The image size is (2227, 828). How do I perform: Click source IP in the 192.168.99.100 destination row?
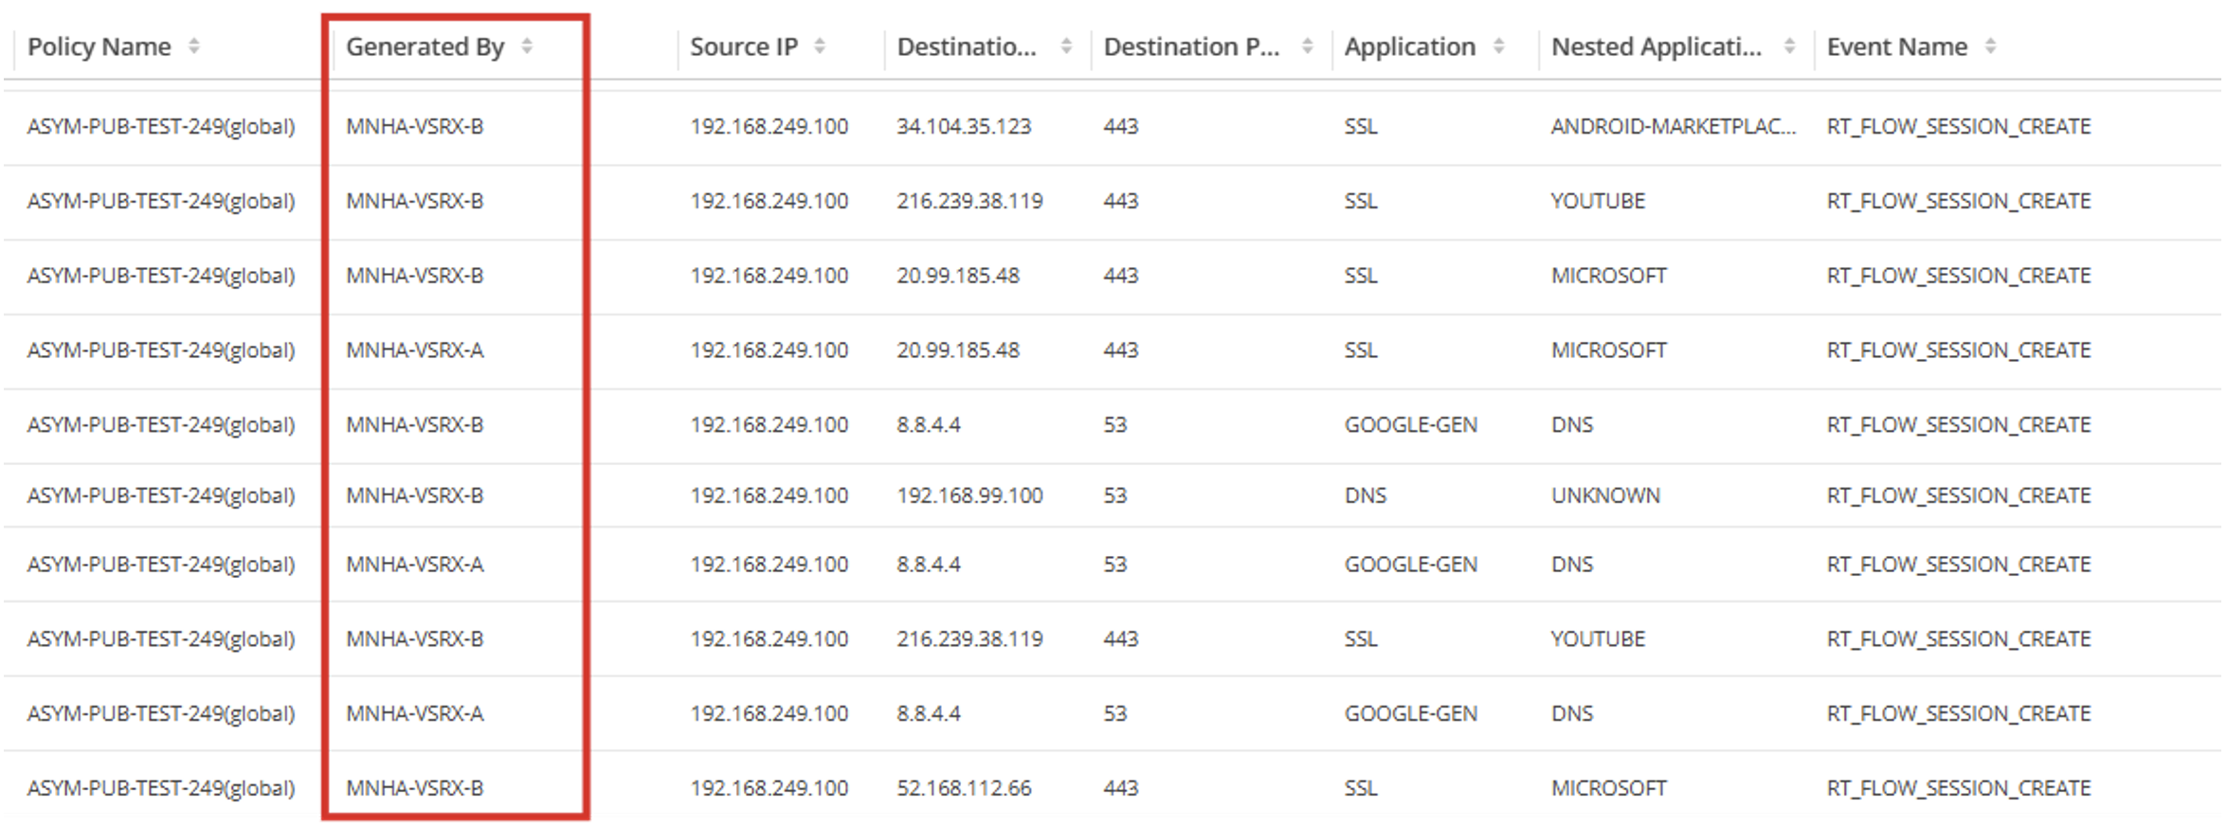coord(769,495)
